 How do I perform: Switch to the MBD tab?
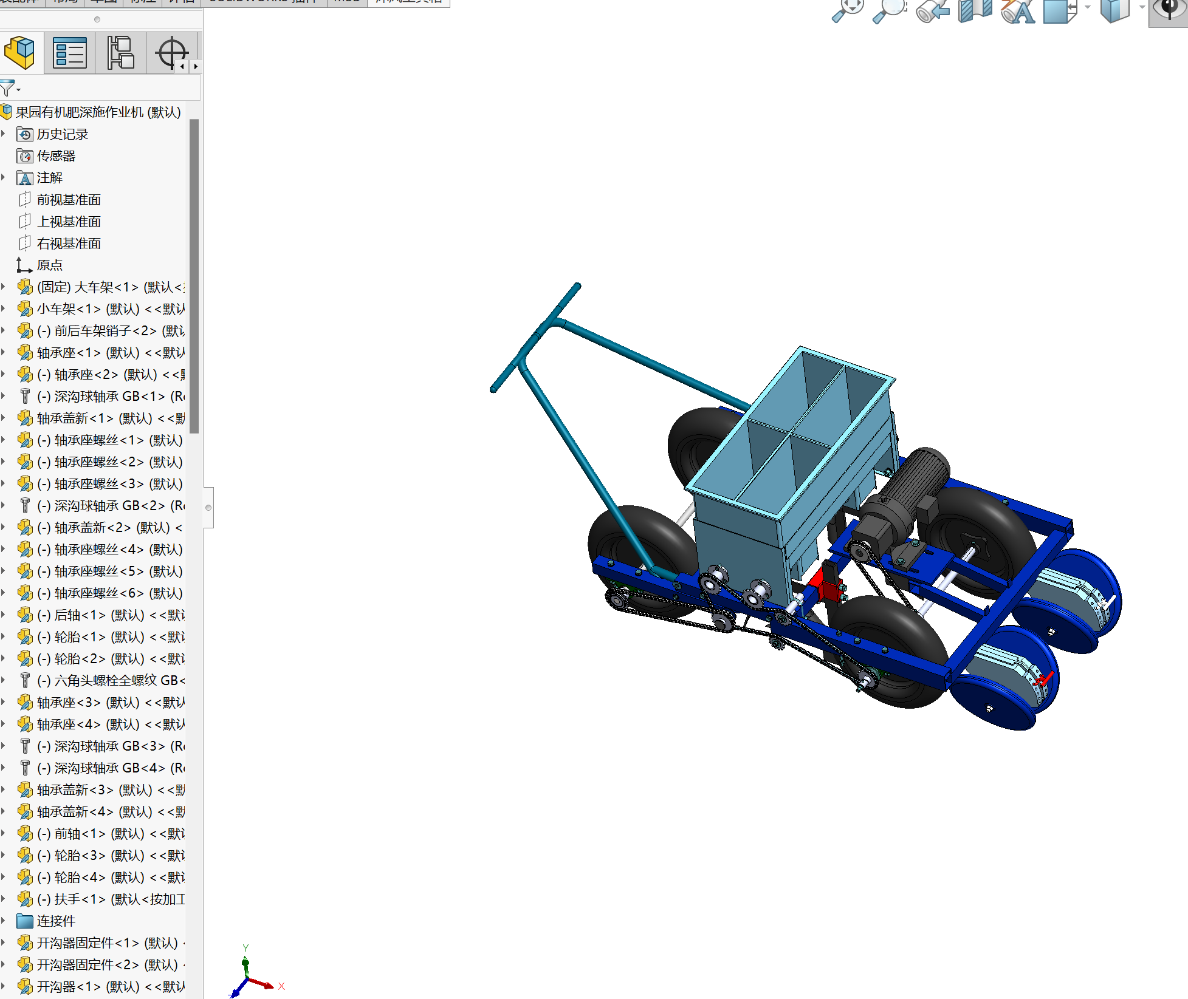(x=347, y=2)
